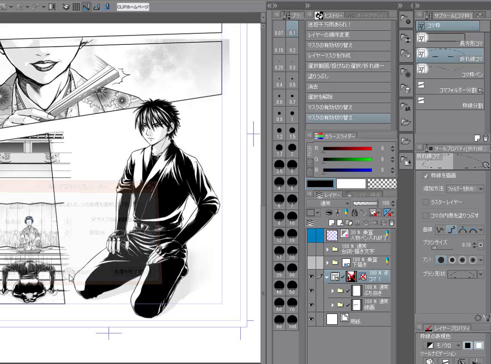Viewport: 491px width, 364px height.
Task: Toggle visibility of 線画 folder
Action: click(x=311, y=305)
